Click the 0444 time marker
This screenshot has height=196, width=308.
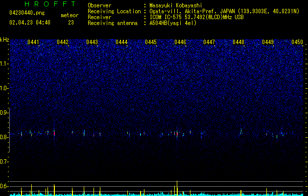pos(121,42)
